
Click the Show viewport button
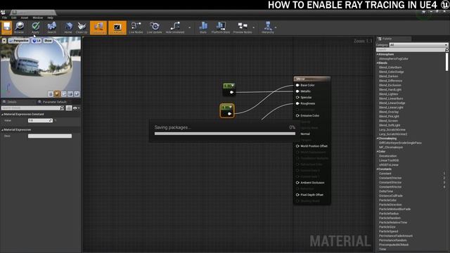pos(48,41)
